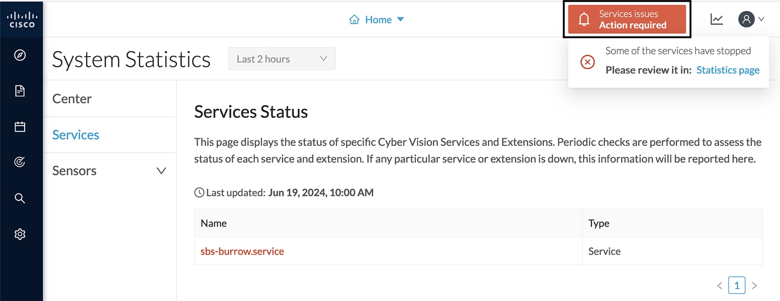Screen dimensions: 780x301
Task: Click the sbs-burrow.service entry
Action: click(242, 251)
